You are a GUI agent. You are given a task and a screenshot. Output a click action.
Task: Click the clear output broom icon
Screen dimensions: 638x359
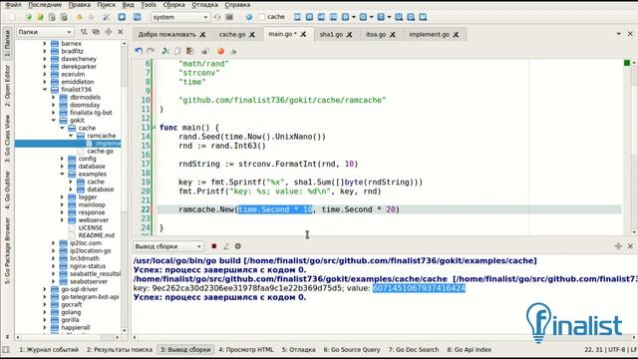pos(226,246)
